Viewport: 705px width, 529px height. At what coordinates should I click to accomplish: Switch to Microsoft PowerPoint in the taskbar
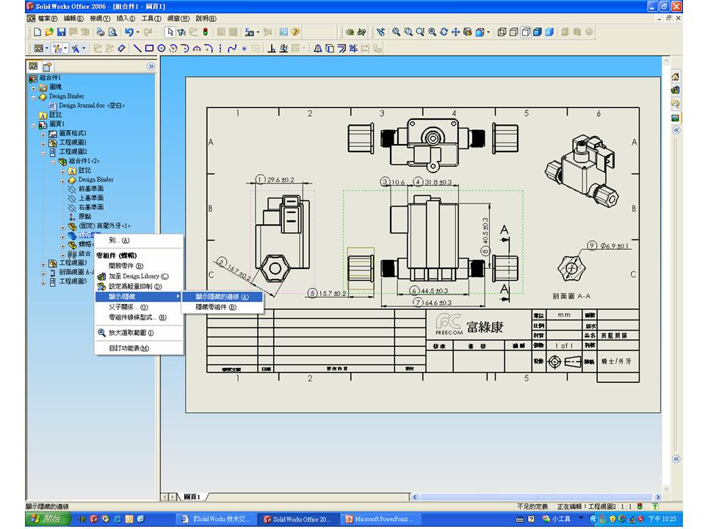[x=381, y=519]
